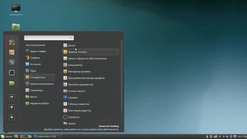Open the Диски application
247x139 pixels.
pos(91,46)
